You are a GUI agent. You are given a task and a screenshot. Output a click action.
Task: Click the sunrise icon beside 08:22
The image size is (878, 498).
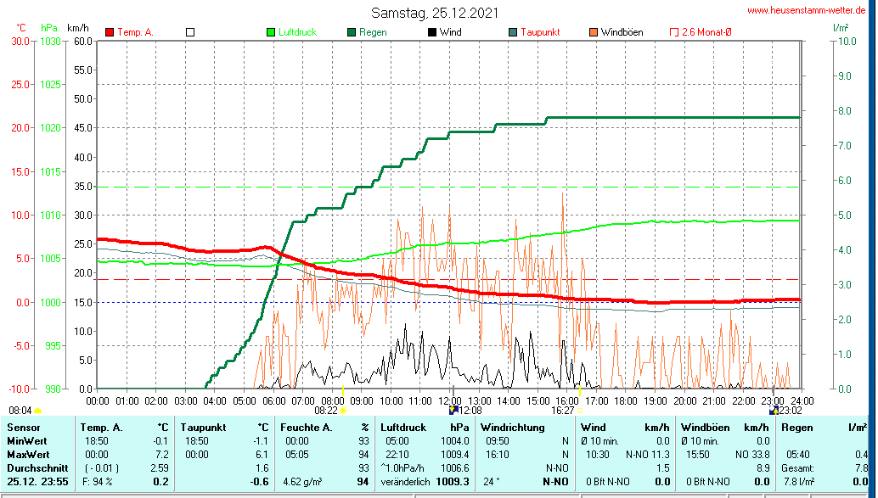click(343, 411)
